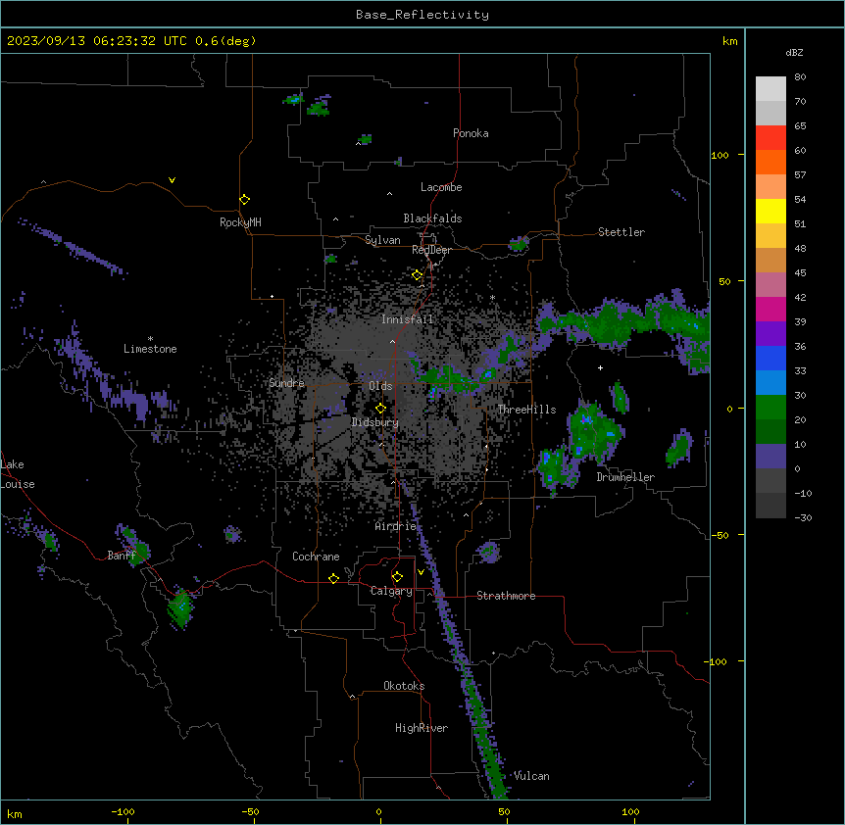Click the Base_Reflectivity title text
Image resolution: width=845 pixels, height=825 pixels.
click(422, 15)
